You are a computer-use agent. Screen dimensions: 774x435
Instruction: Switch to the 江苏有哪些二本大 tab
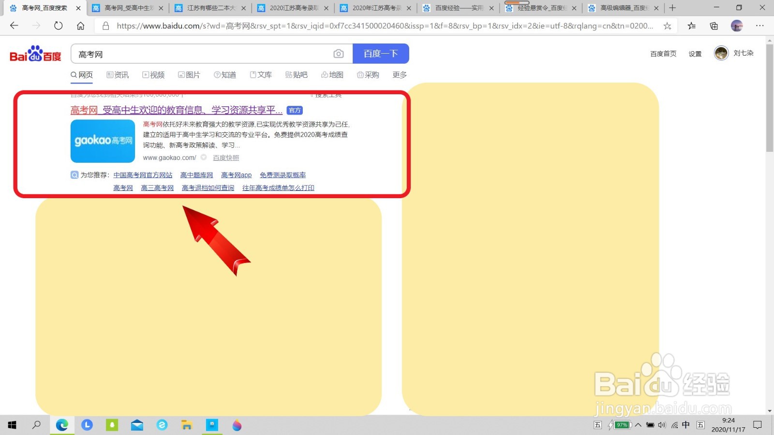click(x=211, y=8)
